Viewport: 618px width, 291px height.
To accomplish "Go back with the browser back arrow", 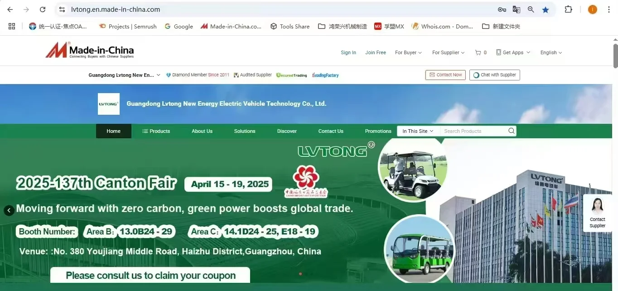I will (10, 9).
